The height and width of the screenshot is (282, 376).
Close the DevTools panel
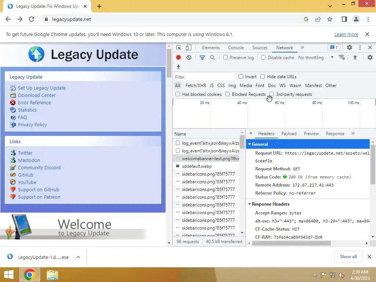pos(370,47)
